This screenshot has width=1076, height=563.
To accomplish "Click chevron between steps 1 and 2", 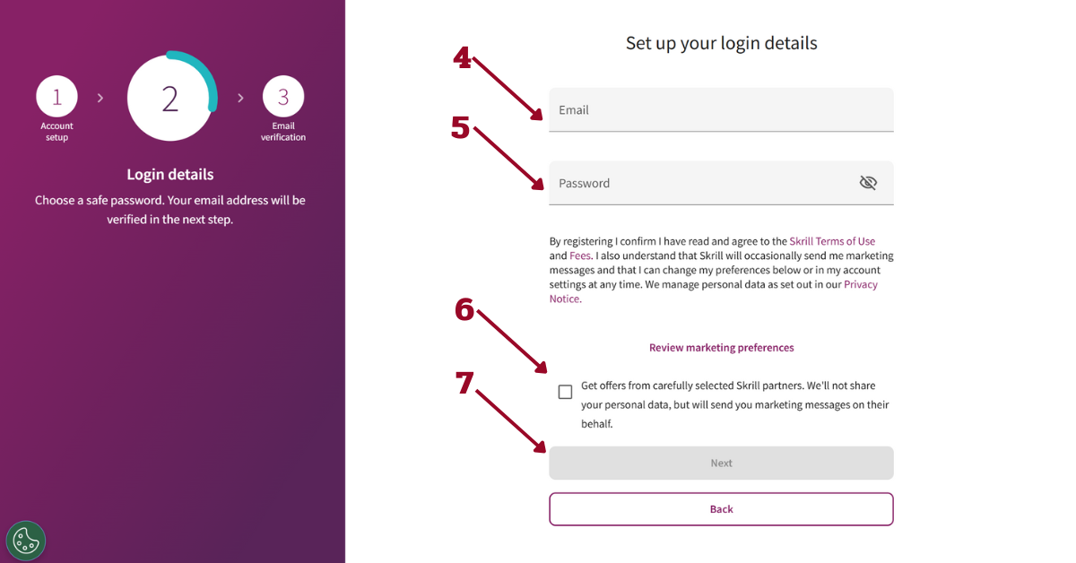I will 100,98.
